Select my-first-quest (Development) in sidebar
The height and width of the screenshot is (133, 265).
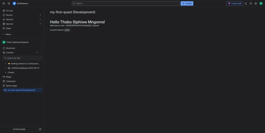tap(23, 90)
